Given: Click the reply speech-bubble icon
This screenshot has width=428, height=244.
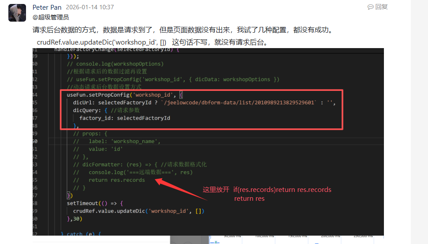Looking at the screenshot, I should pos(370,7).
